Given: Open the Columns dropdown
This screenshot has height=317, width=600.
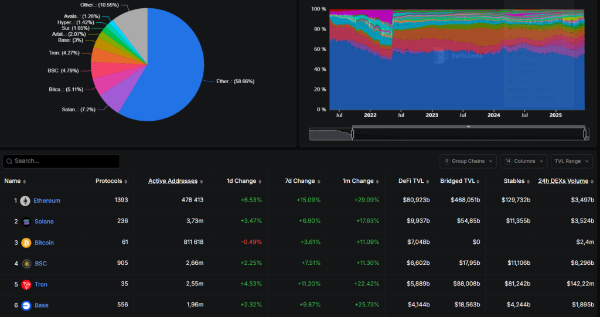Looking at the screenshot, I should click(x=516, y=161).
